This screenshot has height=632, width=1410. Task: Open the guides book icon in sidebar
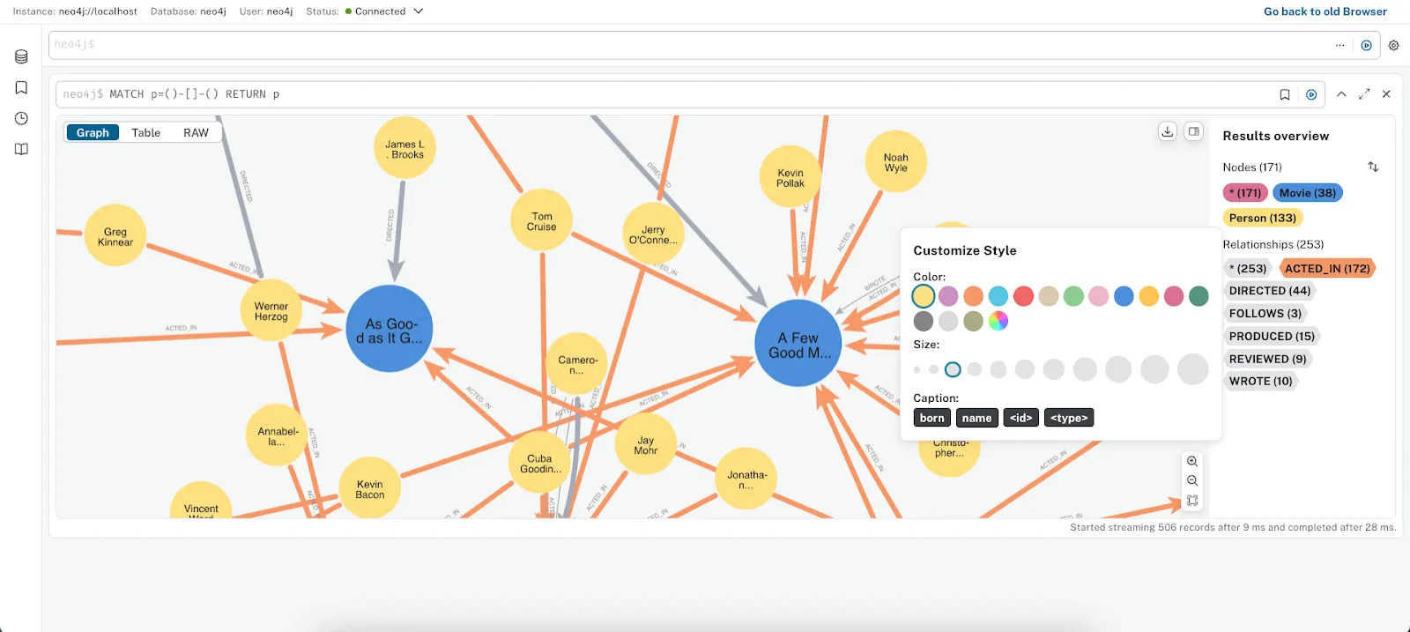(21, 149)
